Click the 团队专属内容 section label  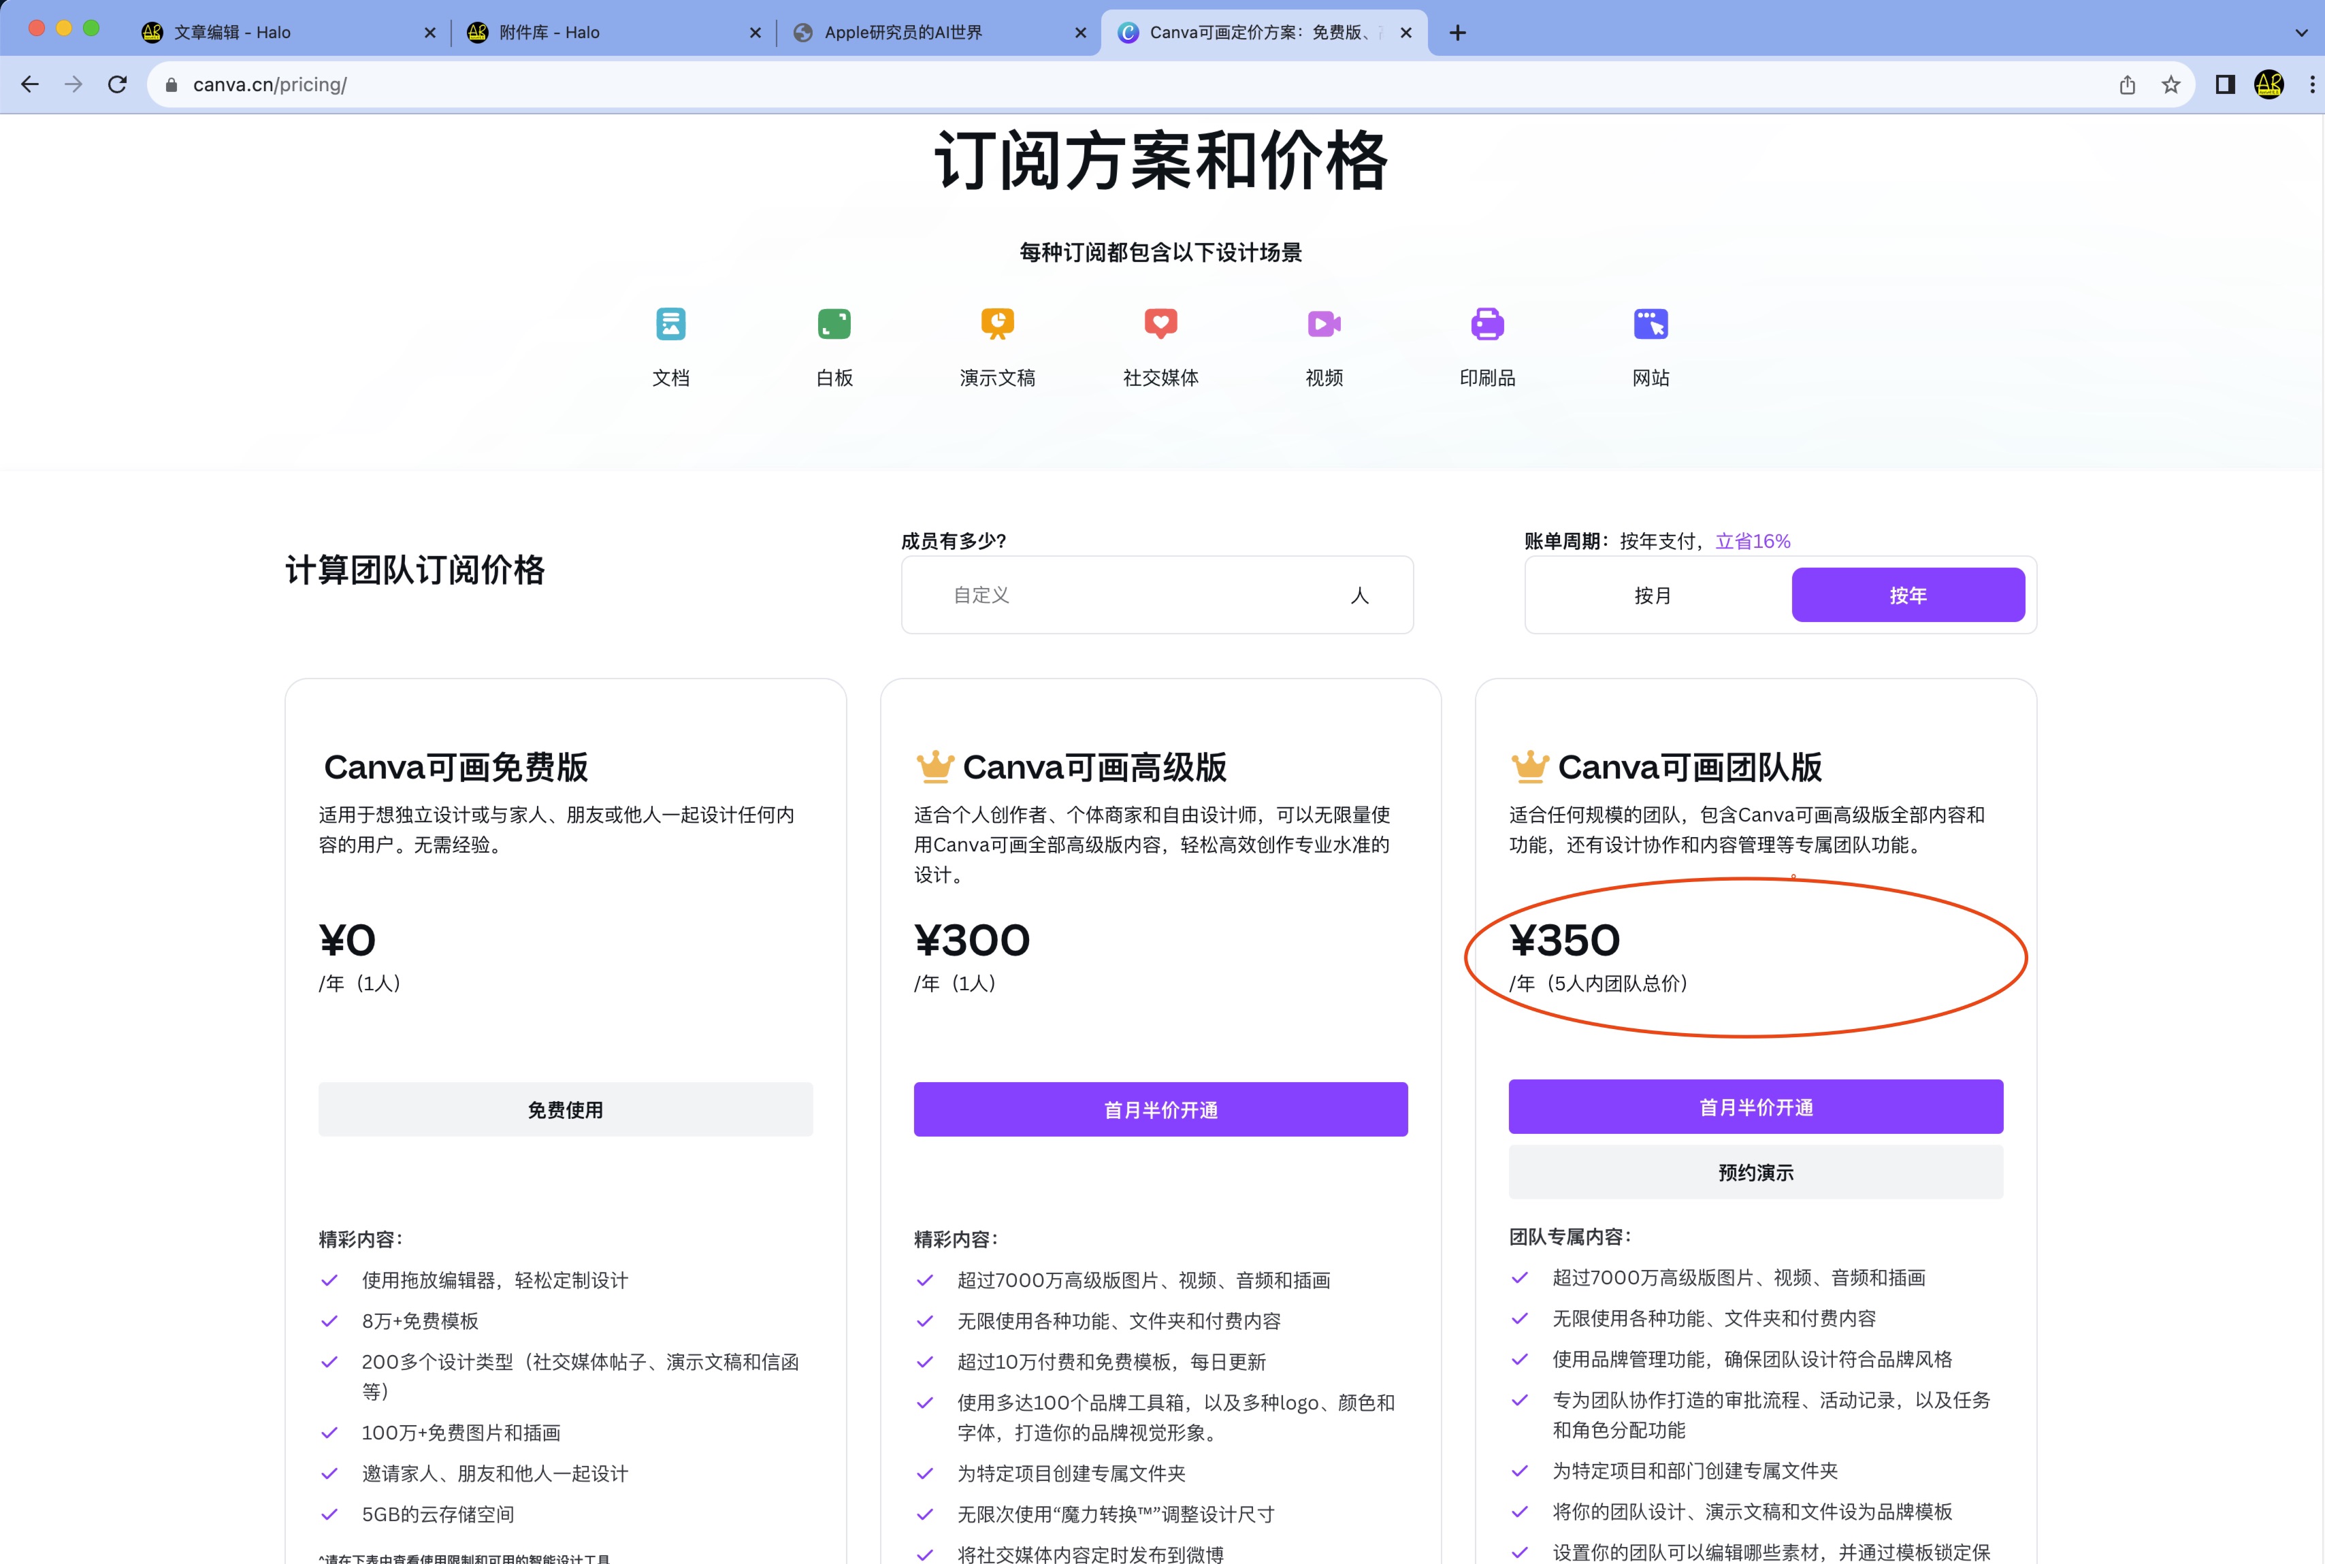click(1570, 1237)
